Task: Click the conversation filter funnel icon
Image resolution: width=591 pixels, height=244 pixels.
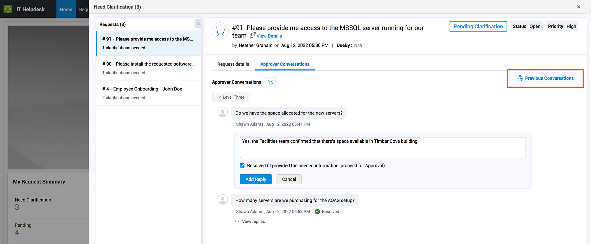Action: coord(270,82)
